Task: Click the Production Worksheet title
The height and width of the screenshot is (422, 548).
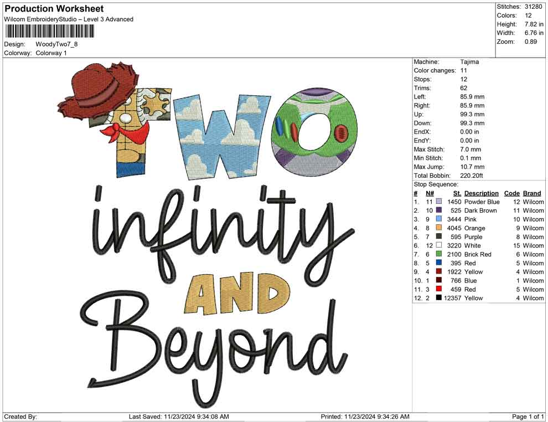Action: [54, 9]
